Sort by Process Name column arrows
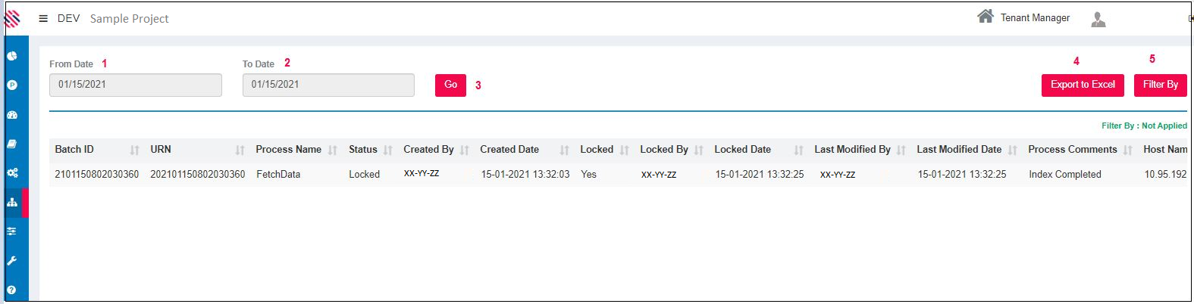Screen dimensions: 1194x304 (x=332, y=150)
